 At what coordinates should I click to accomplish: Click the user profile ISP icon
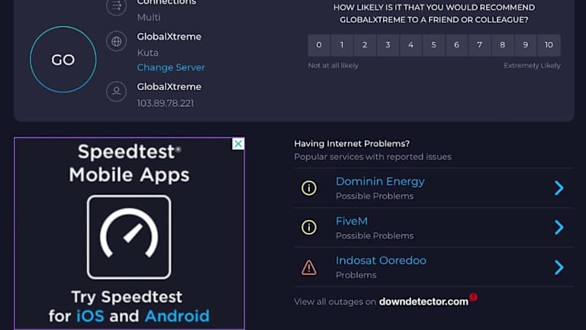[117, 92]
